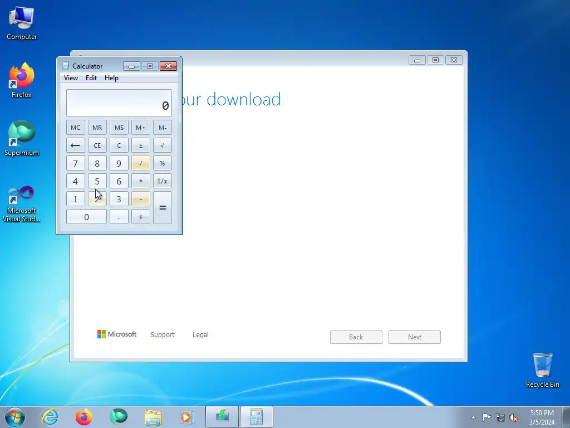Click the 0 digit key
570x428 pixels.
pyautogui.click(x=86, y=217)
